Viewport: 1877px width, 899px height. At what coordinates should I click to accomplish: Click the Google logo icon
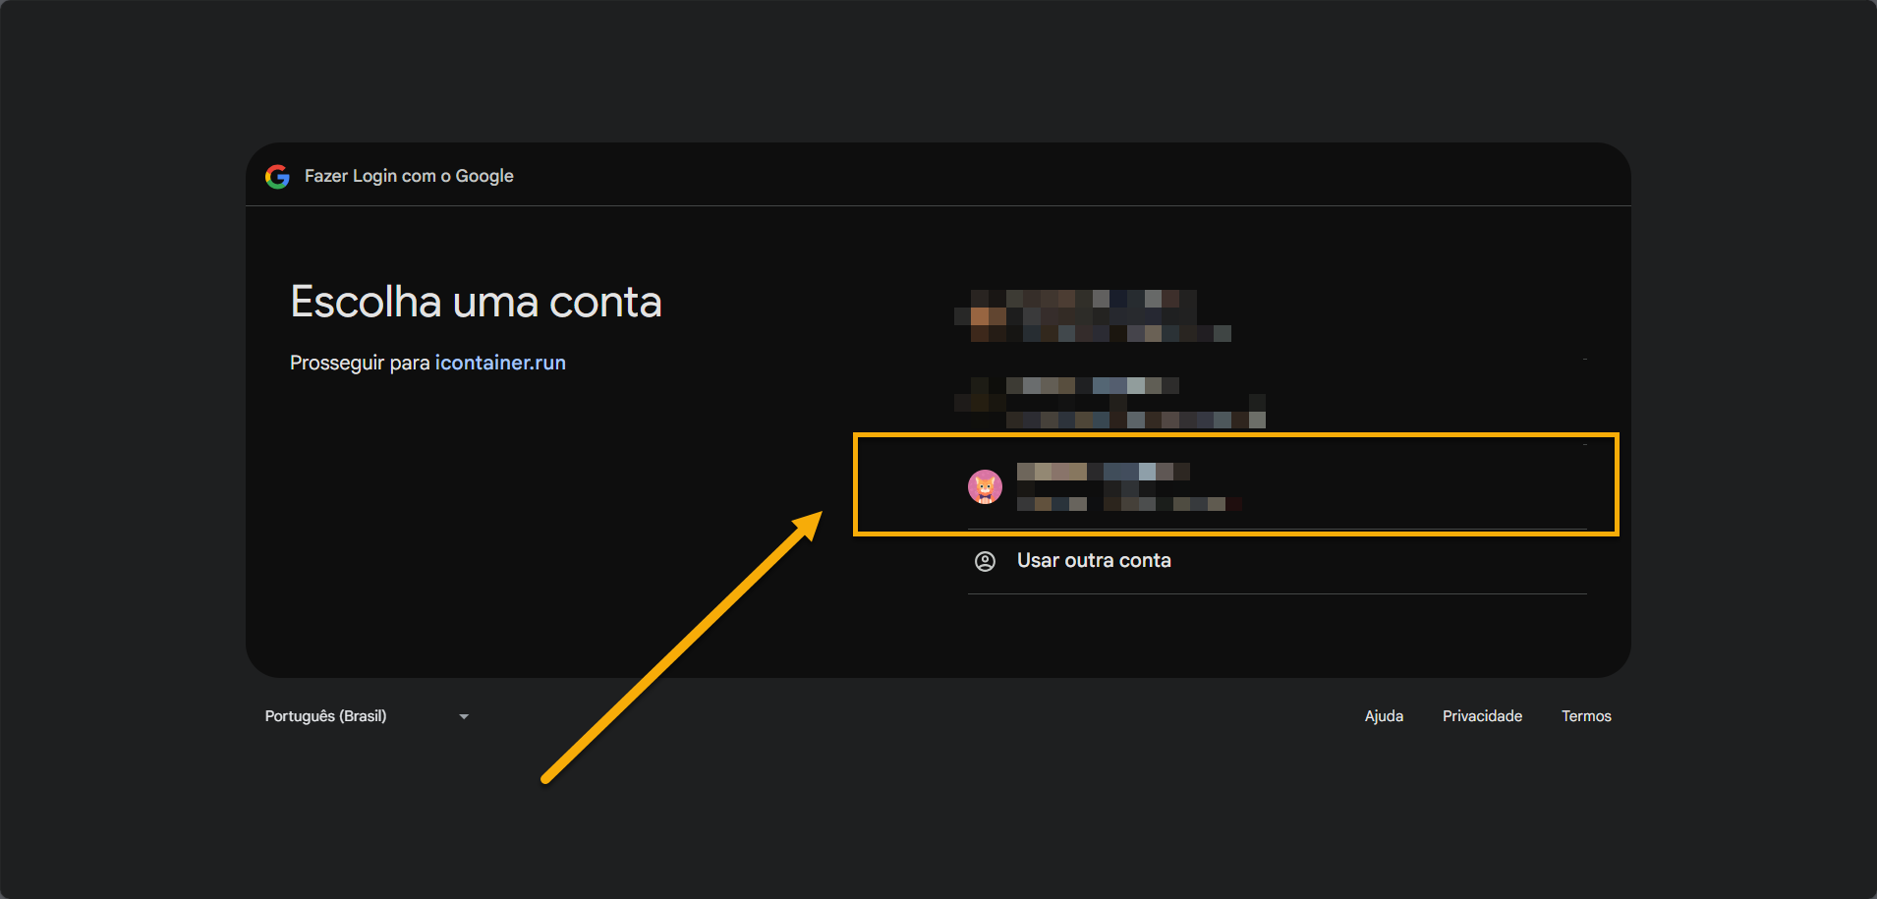(x=277, y=176)
